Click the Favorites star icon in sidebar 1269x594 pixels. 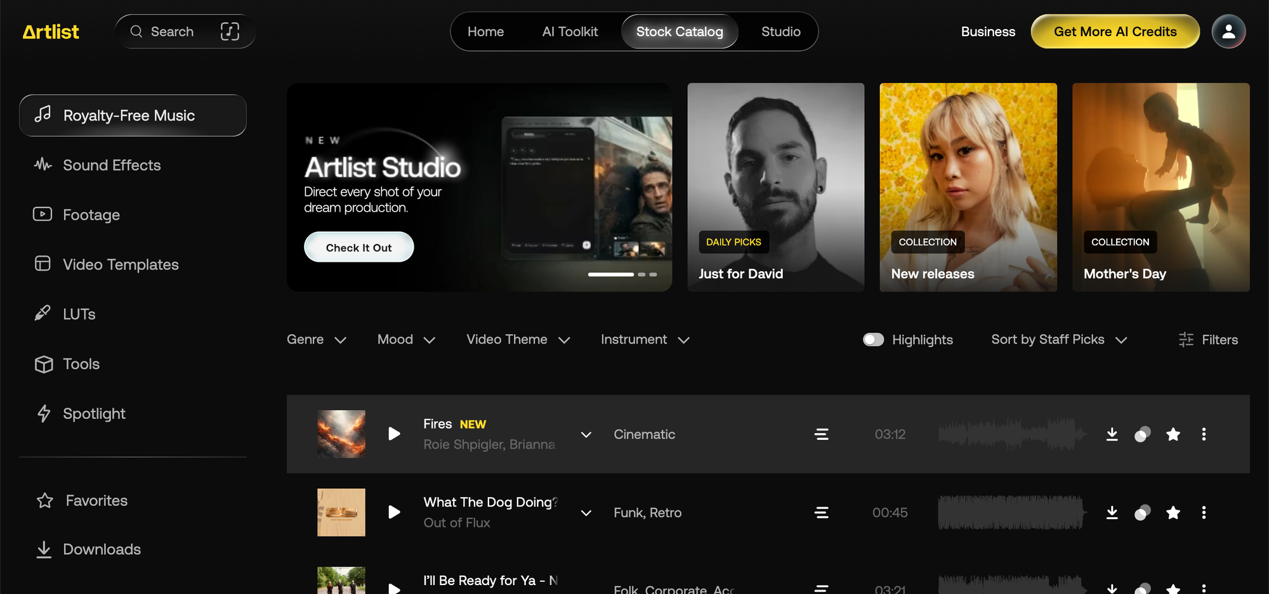tap(45, 501)
